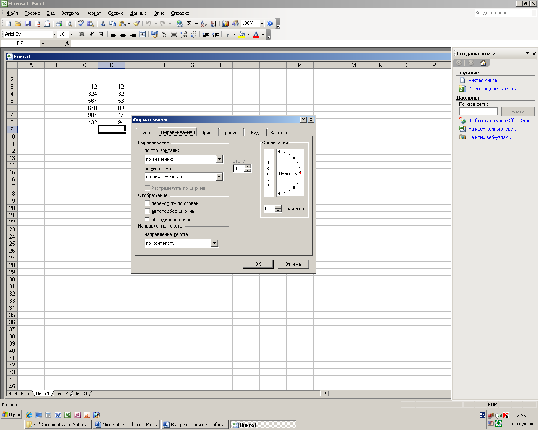This screenshot has width=538, height=430.
Task: Enable the 'переносить по словам' checkbox
Action: [x=147, y=203]
